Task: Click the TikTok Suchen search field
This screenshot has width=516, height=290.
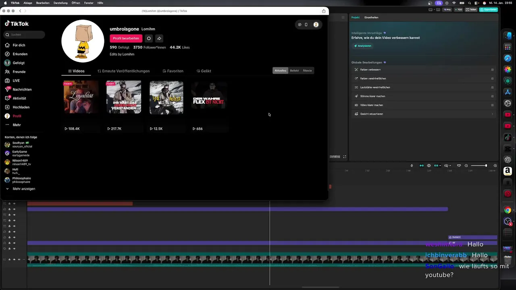Action: pos(25,35)
